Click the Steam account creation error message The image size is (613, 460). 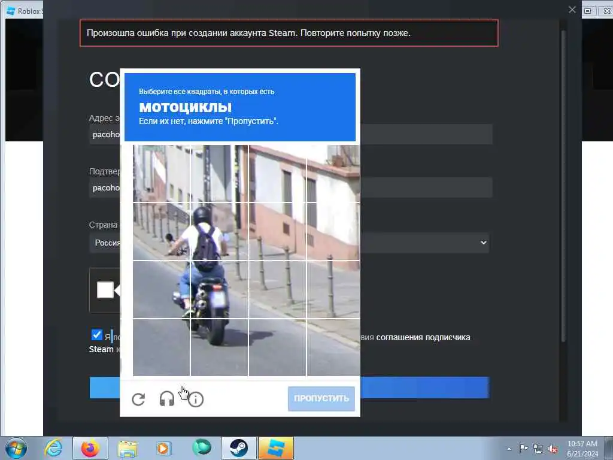tap(289, 33)
